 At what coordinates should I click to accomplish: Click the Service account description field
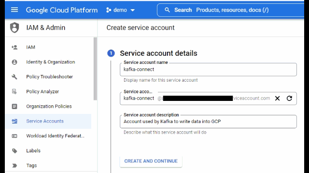tap(208, 122)
